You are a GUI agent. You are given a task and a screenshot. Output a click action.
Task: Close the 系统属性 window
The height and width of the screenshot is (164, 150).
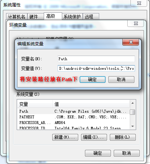point(139,3)
